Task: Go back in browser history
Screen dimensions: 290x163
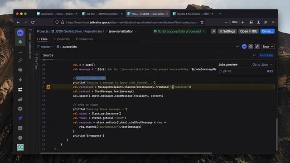Action: coord(18,22)
